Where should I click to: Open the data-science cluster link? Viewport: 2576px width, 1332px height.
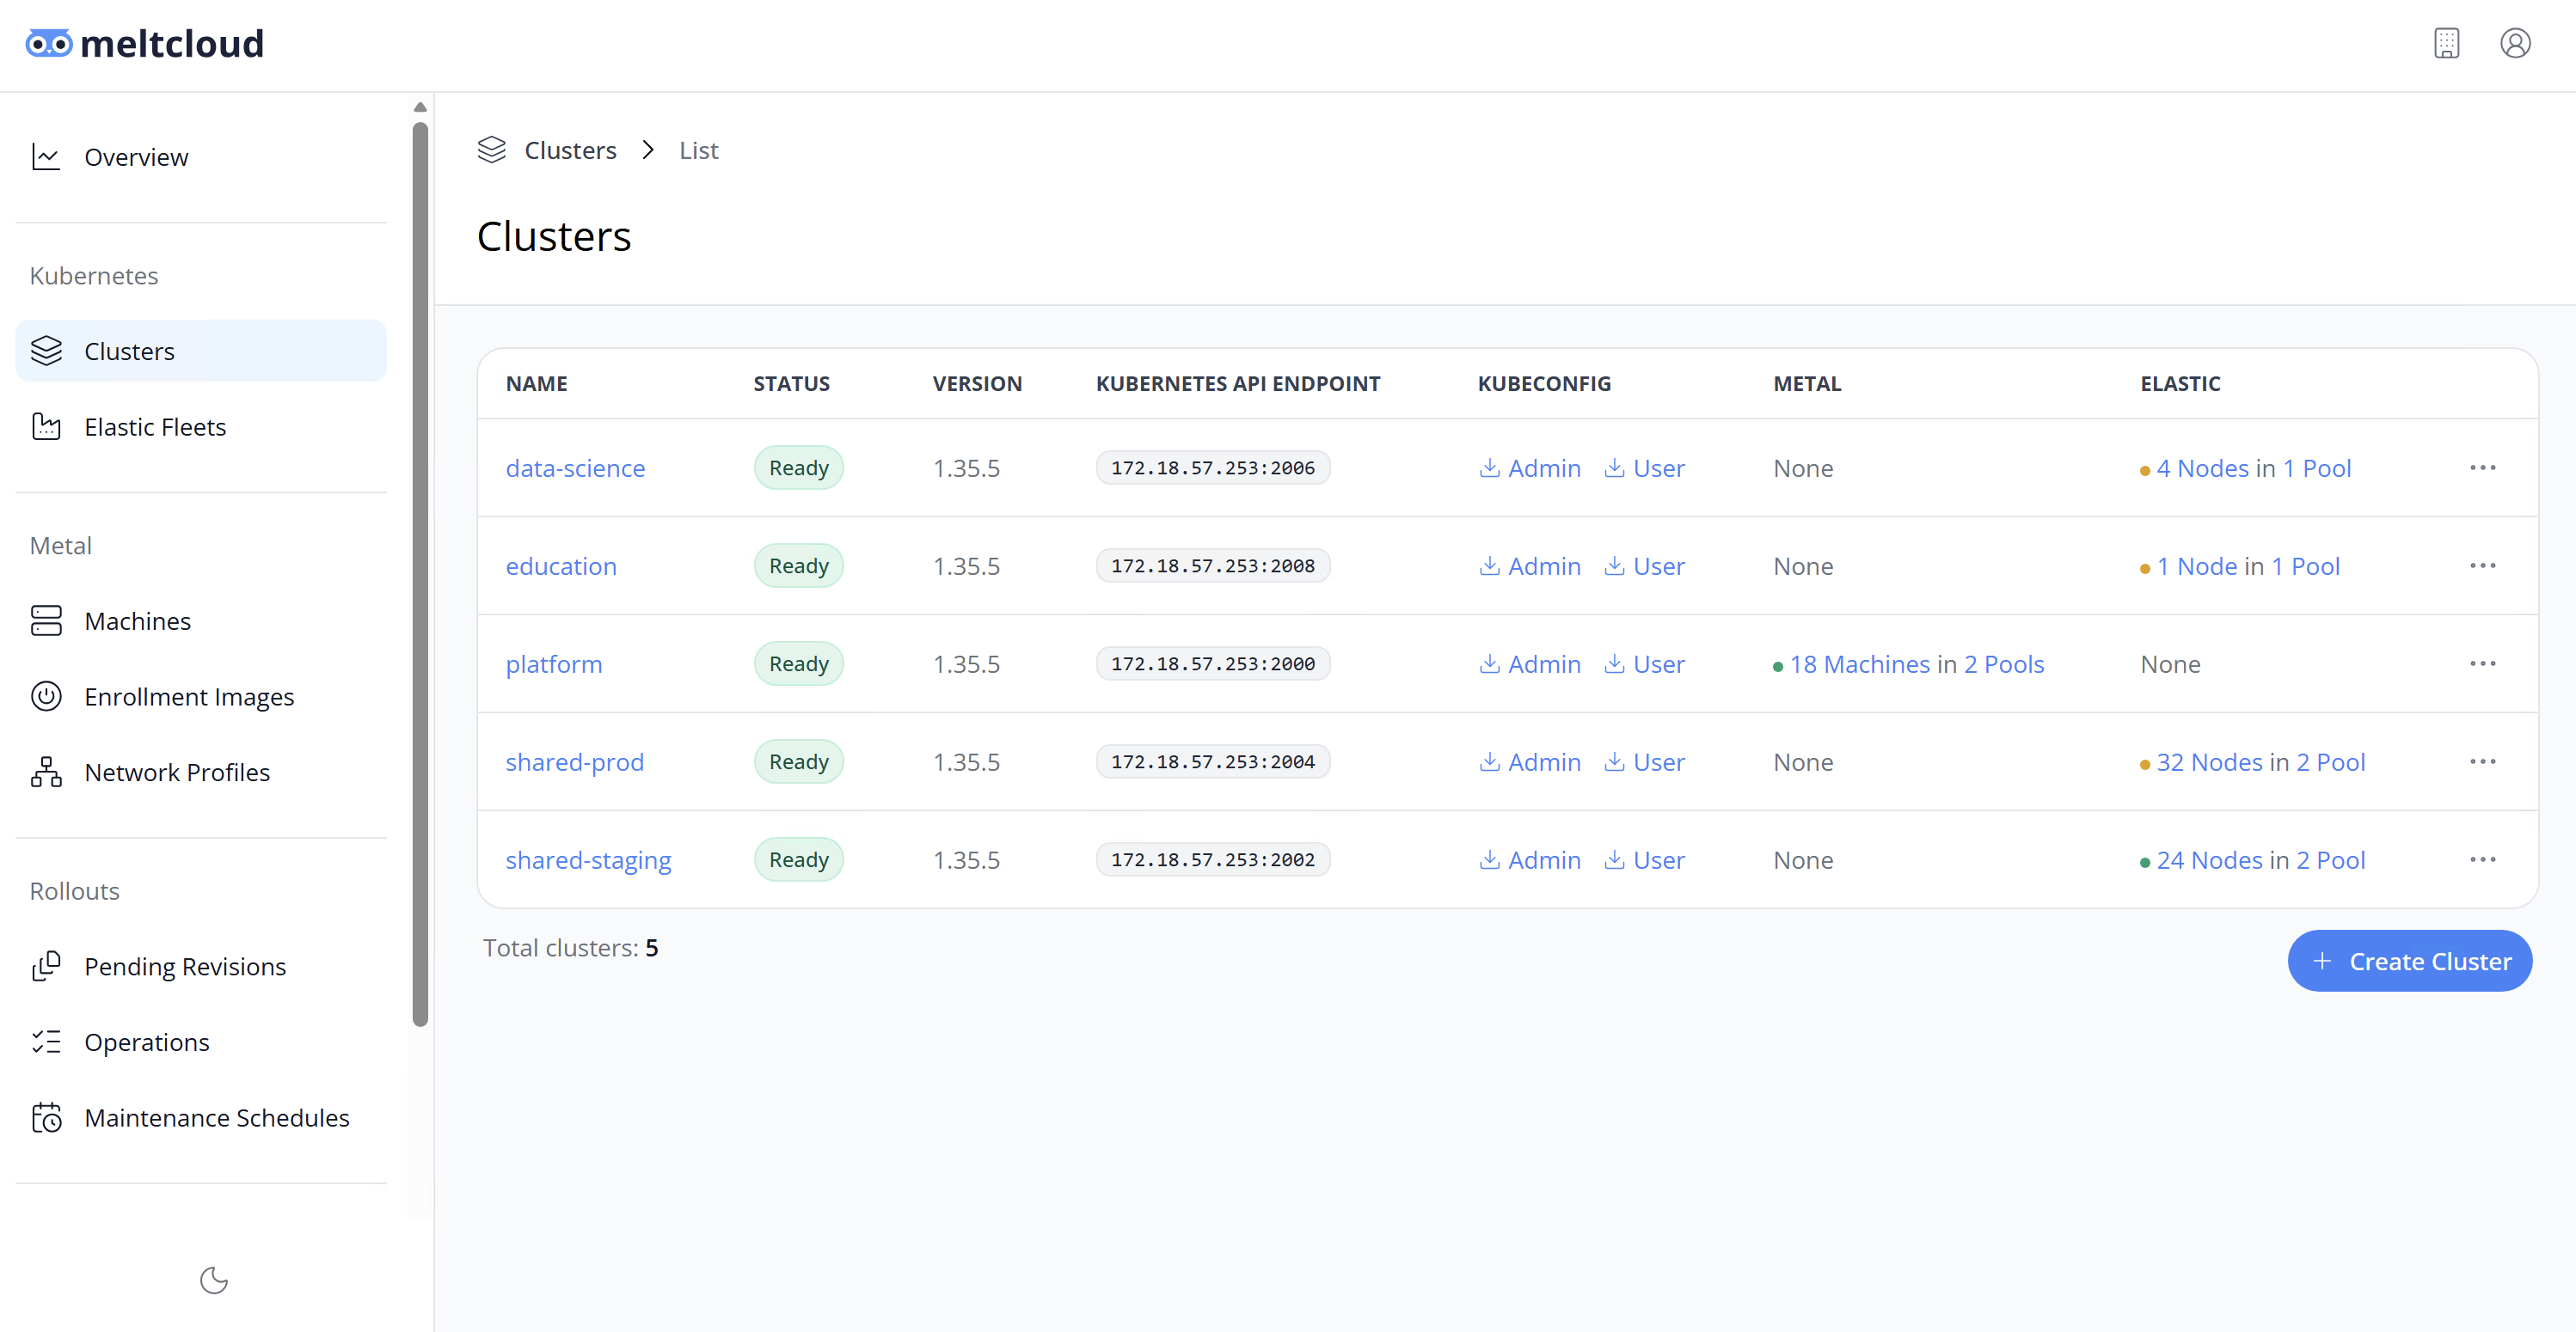coord(575,467)
